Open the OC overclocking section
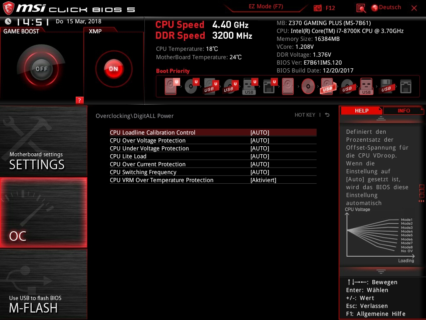 coord(43,212)
